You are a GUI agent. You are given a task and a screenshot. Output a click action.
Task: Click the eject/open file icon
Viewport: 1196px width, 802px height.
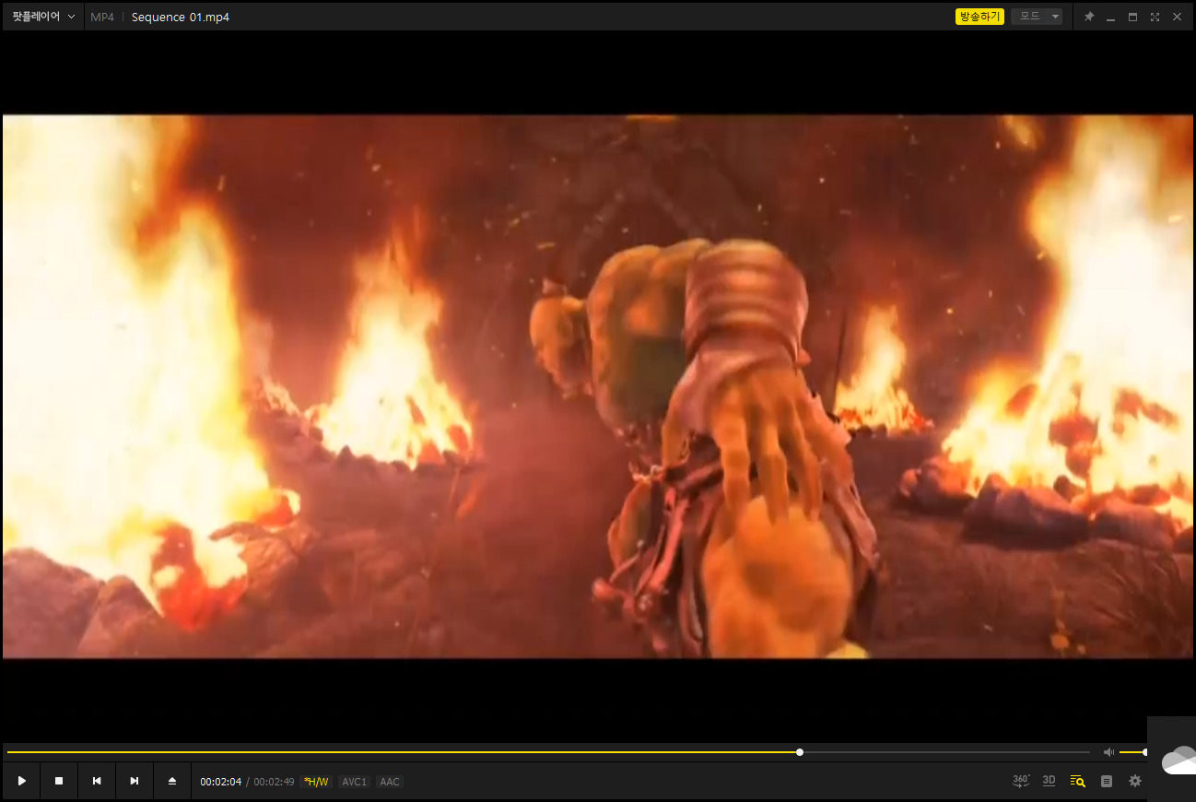pos(172,781)
